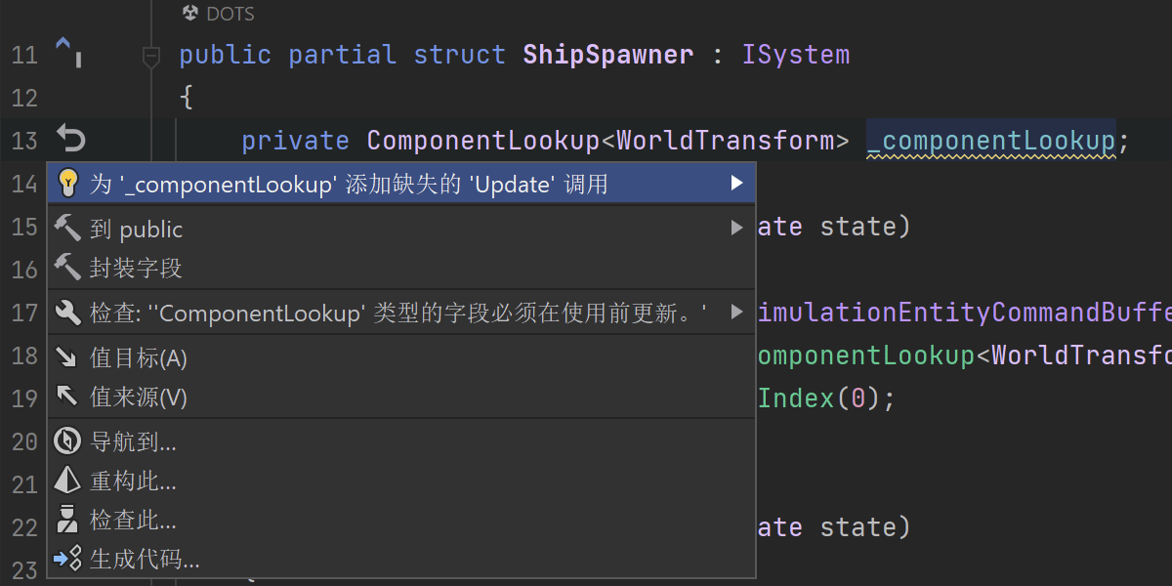Collapse the ShipSpawner struct fold marker
Image resolution: width=1172 pixels, height=586 pixels.
click(150, 56)
